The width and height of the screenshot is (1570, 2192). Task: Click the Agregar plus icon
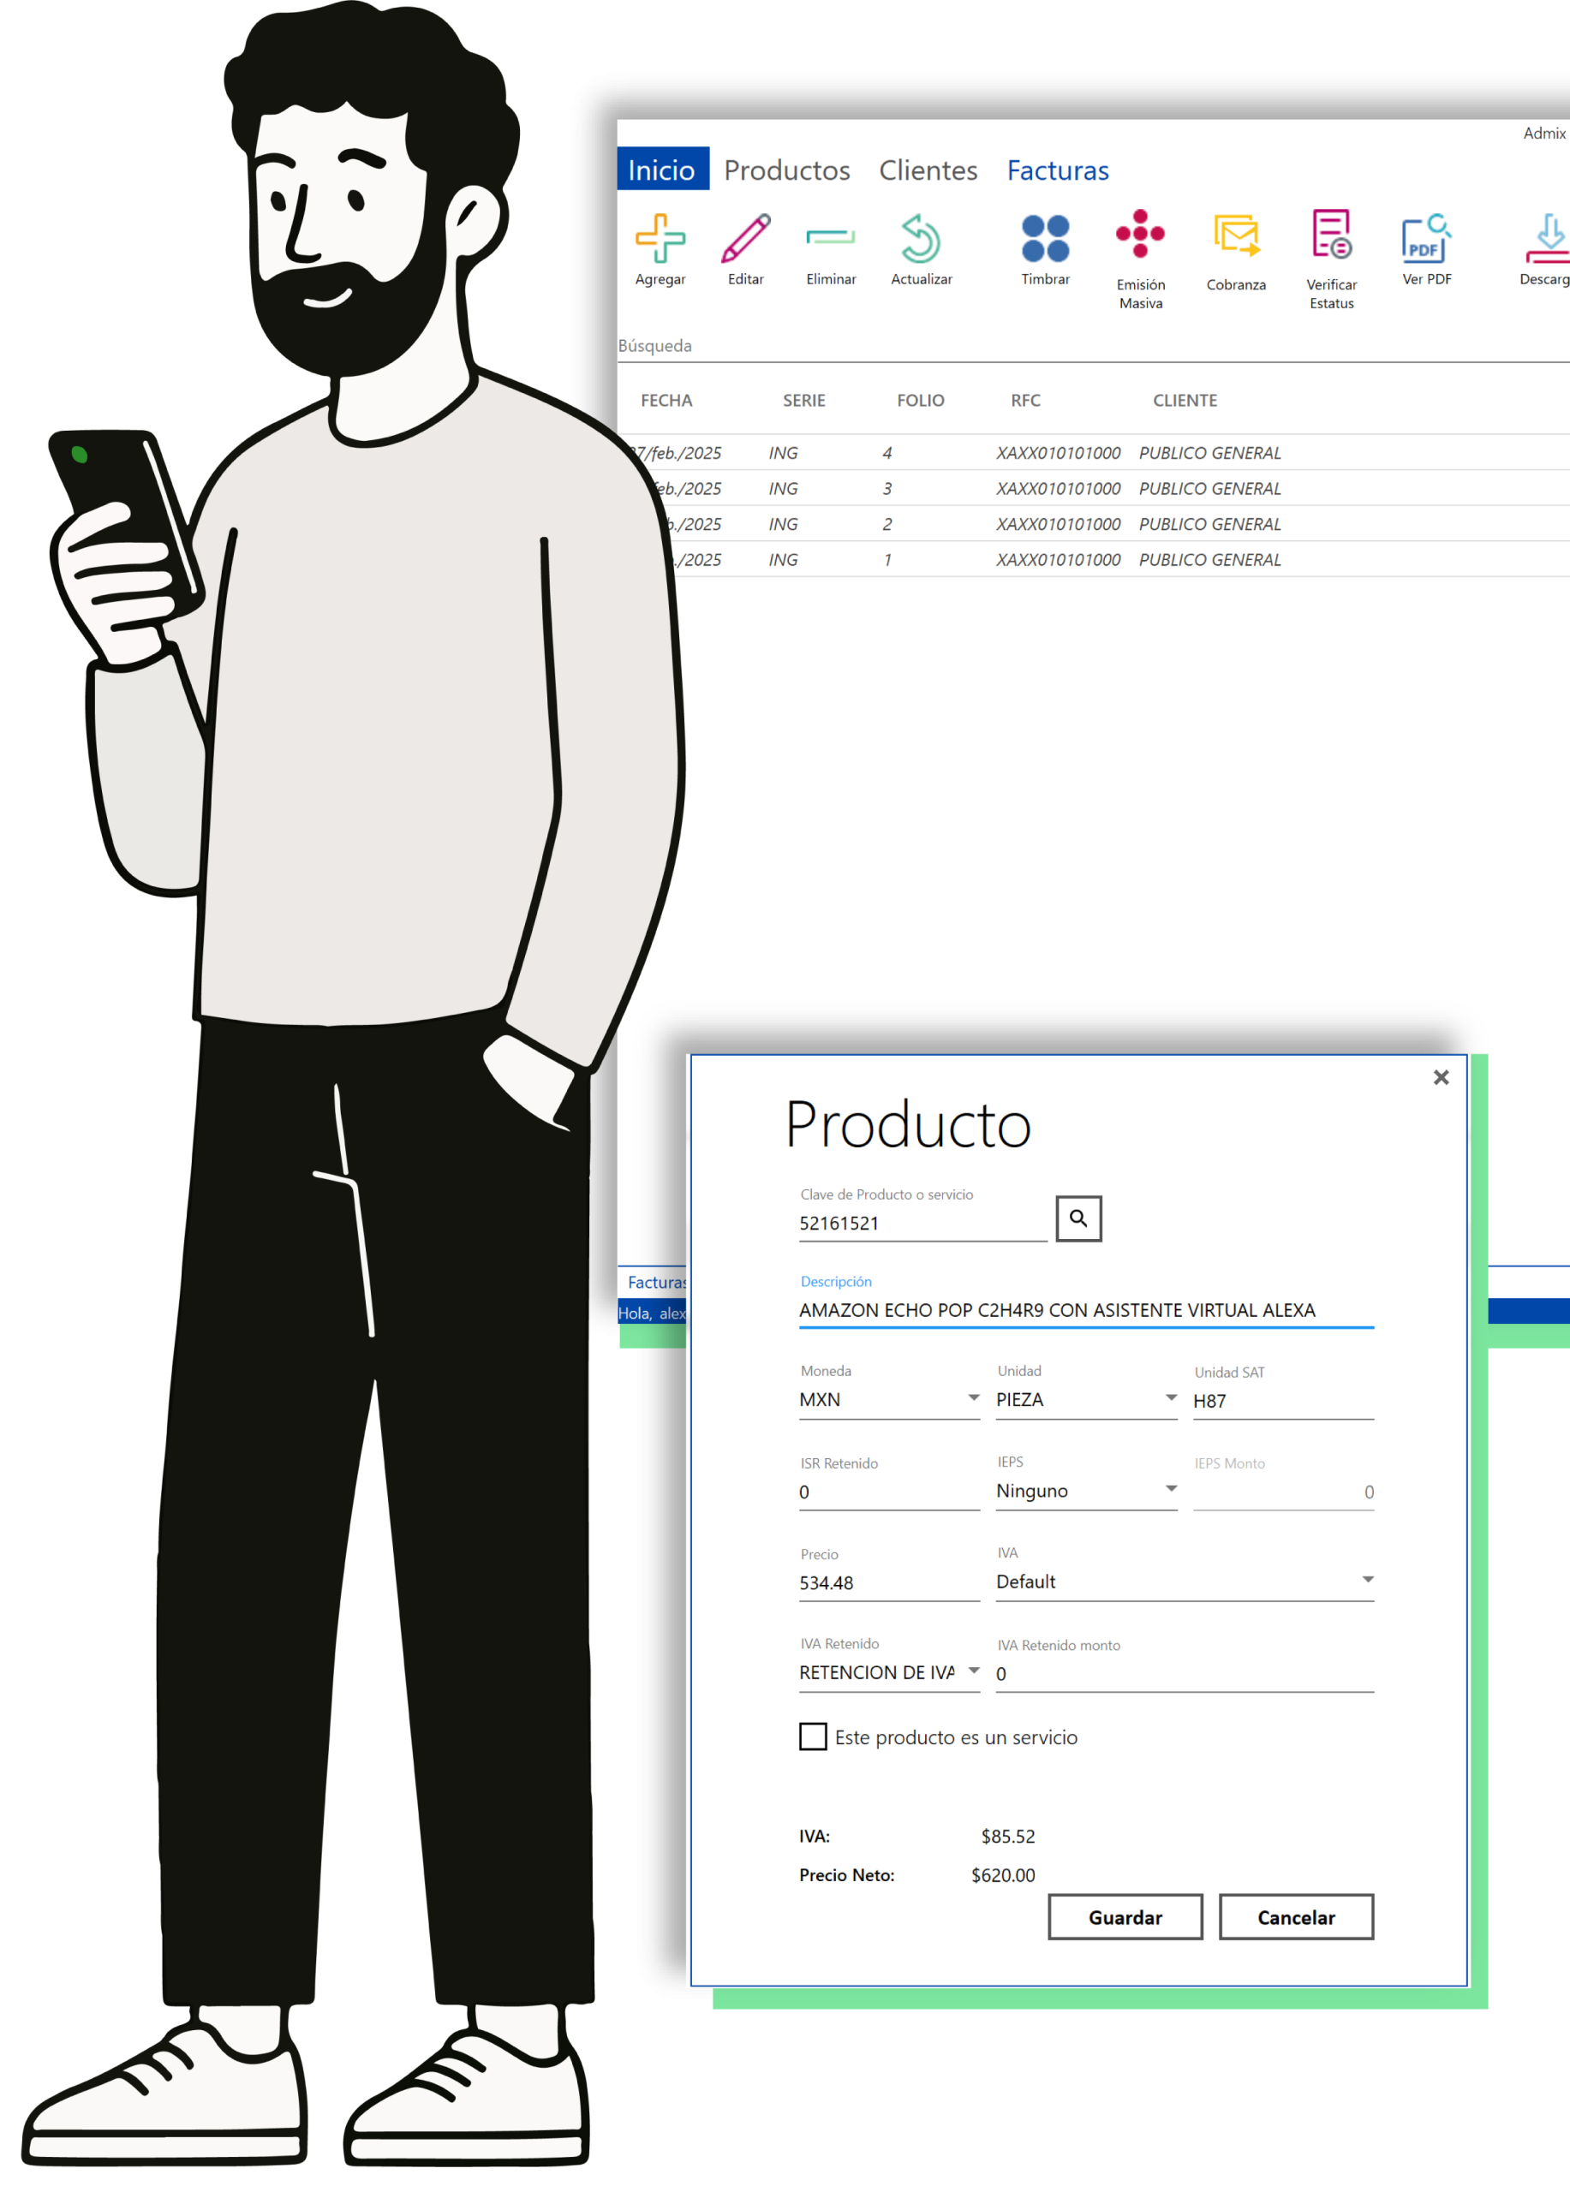660,239
